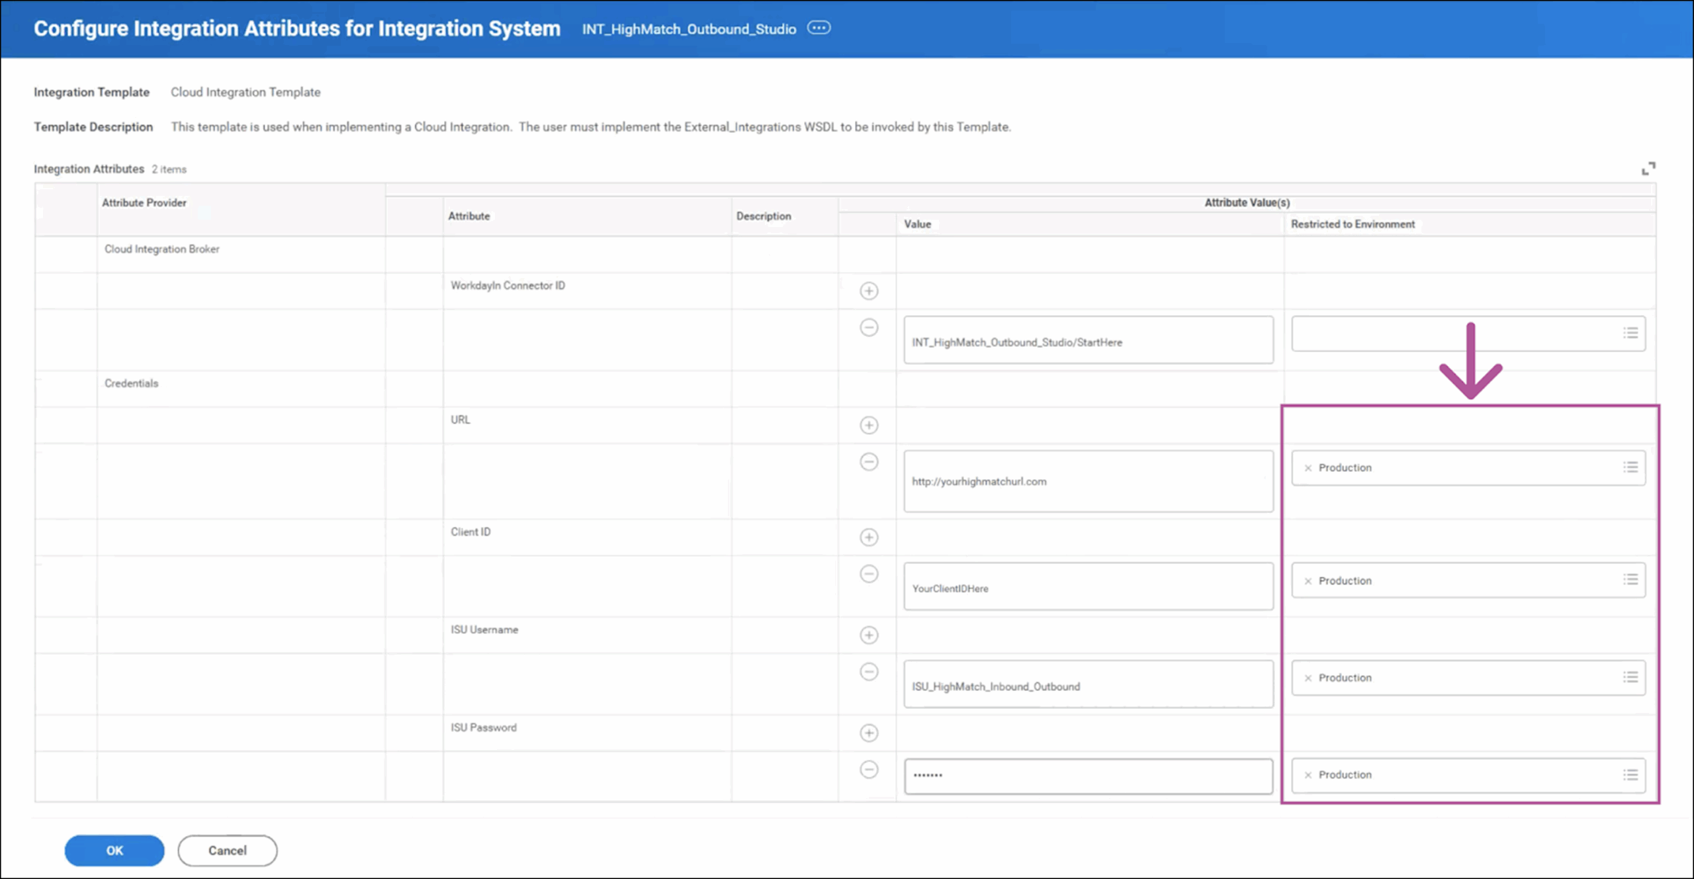This screenshot has height=879, width=1694.
Task: Add a value row for Client ID
Action: (x=869, y=537)
